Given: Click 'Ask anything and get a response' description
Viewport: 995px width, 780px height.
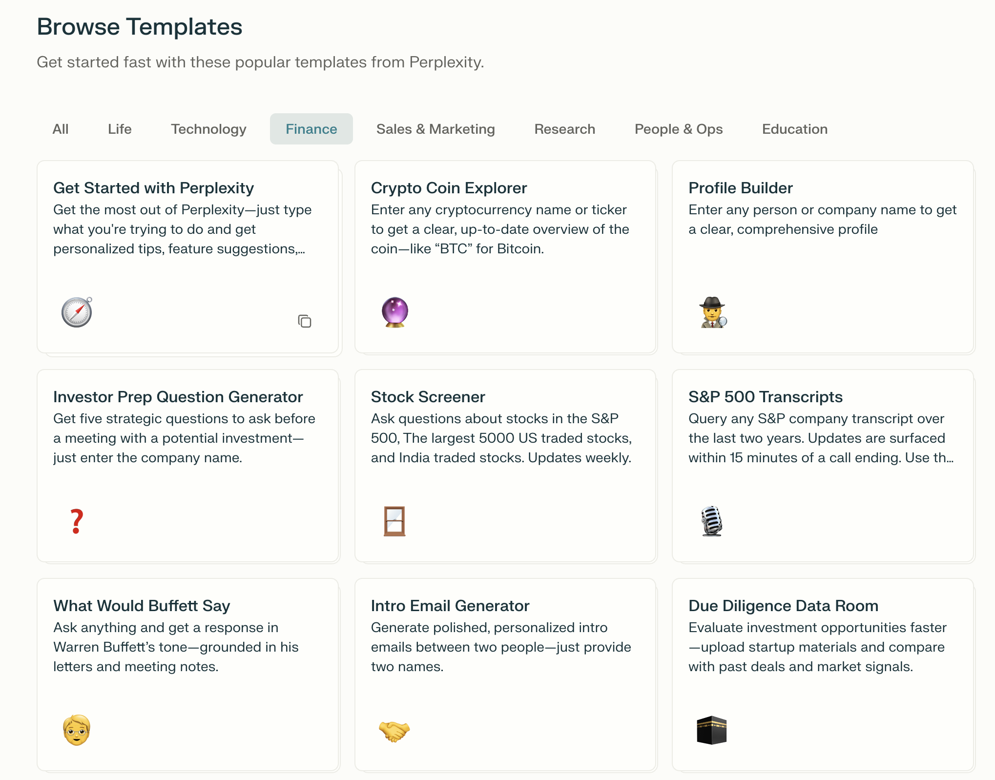Looking at the screenshot, I should coord(176,647).
